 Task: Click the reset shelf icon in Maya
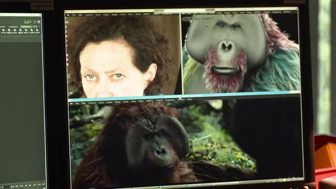click(x=3, y=31)
